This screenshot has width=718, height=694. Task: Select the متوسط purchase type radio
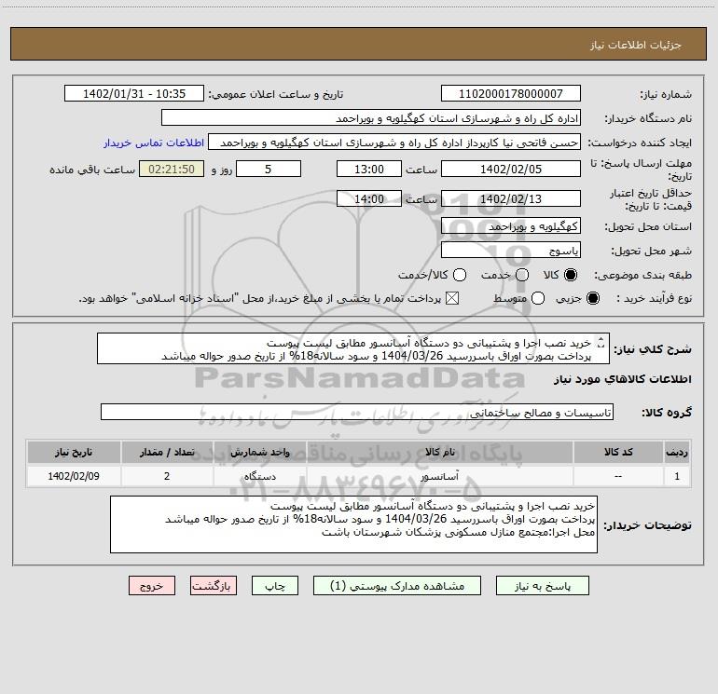point(538,298)
